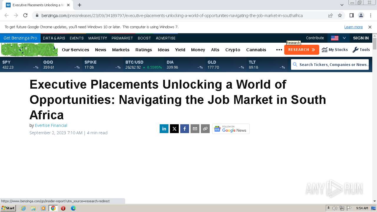Open ADVERTISE in top bar
The height and width of the screenshot is (212, 377).
(x=166, y=38)
